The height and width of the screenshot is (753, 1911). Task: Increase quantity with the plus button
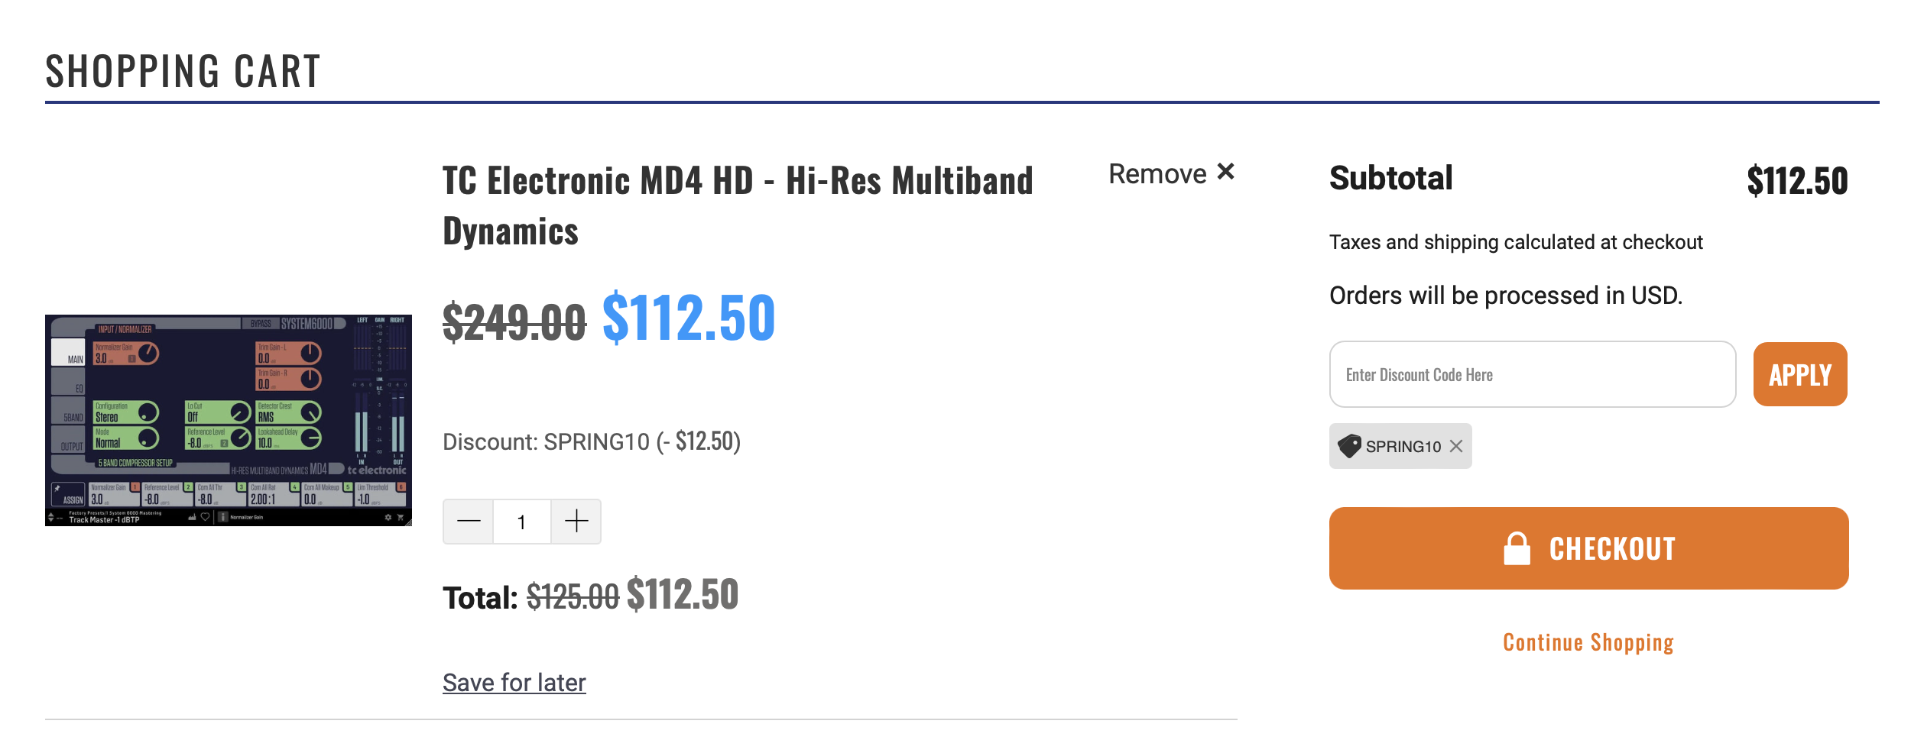coord(576,522)
